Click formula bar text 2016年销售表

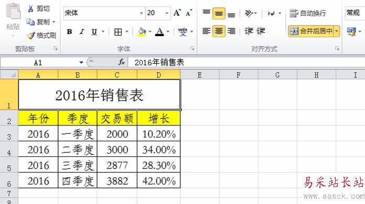159,62
